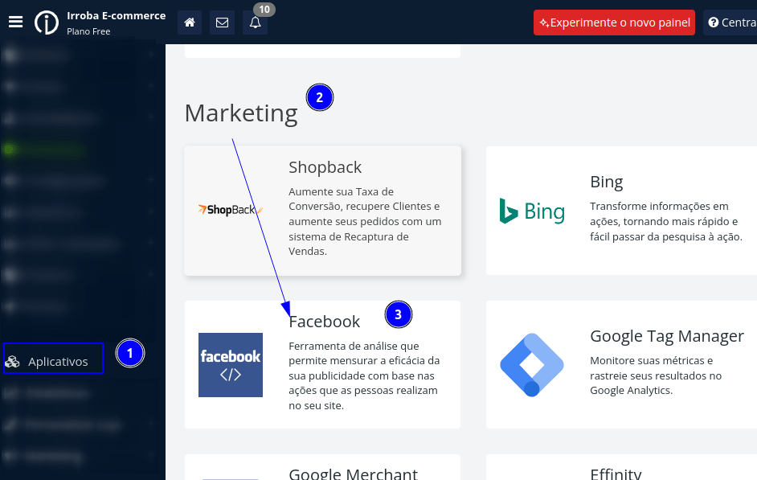Open the Bing app title
757x480 pixels.
(x=606, y=182)
